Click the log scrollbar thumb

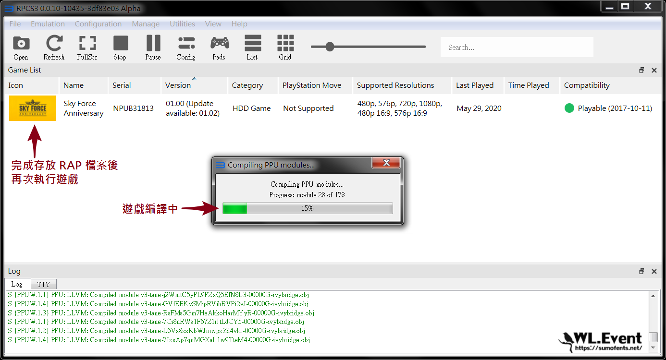pyautogui.click(x=653, y=337)
